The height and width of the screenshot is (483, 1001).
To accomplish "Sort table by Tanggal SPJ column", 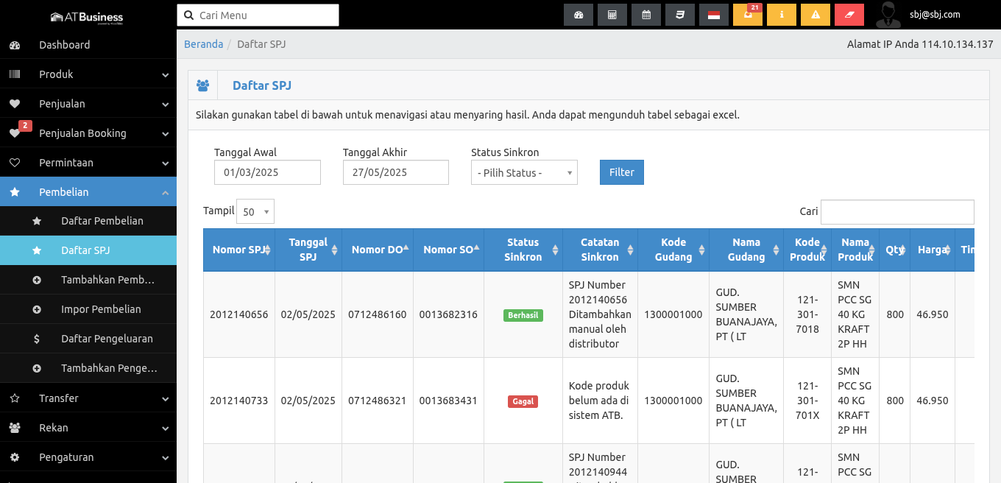I will [308, 250].
